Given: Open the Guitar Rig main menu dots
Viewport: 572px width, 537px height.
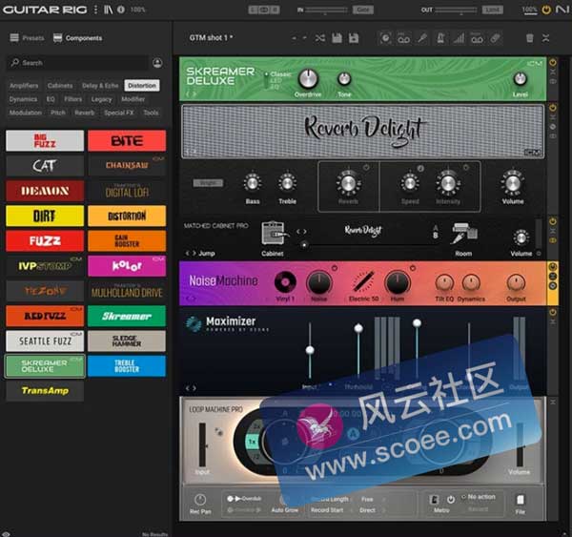Looking at the screenshot, I should coord(95,10).
